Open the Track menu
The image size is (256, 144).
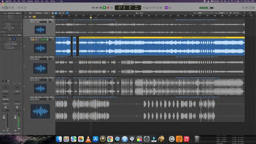24,1
